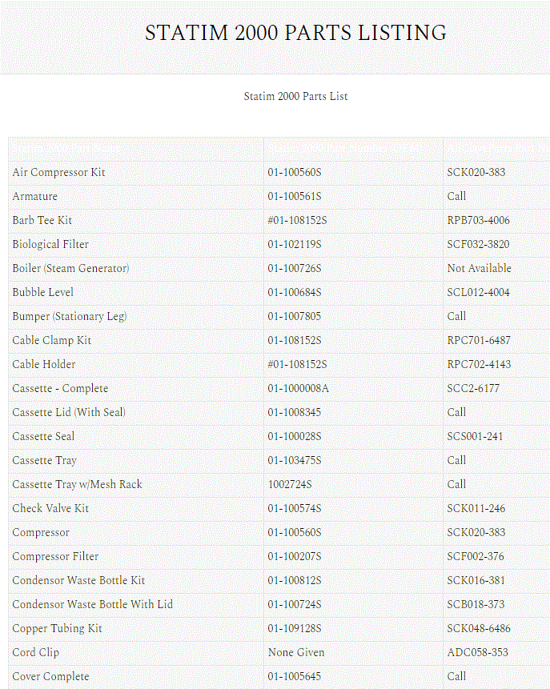This screenshot has width=550, height=689.
Task: Select part number in Air Compressor Kit row
Action: [294, 172]
